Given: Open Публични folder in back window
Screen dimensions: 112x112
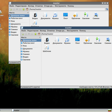Looking at the screenshot, I should [x=76, y=16].
